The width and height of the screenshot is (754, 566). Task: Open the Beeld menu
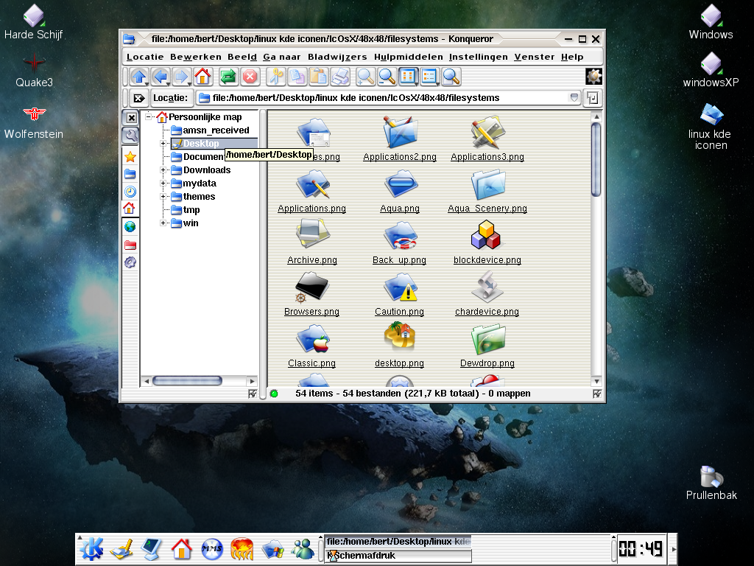click(242, 57)
